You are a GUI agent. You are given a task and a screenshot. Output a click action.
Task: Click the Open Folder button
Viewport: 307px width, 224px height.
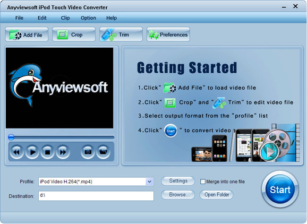(x=216, y=195)
